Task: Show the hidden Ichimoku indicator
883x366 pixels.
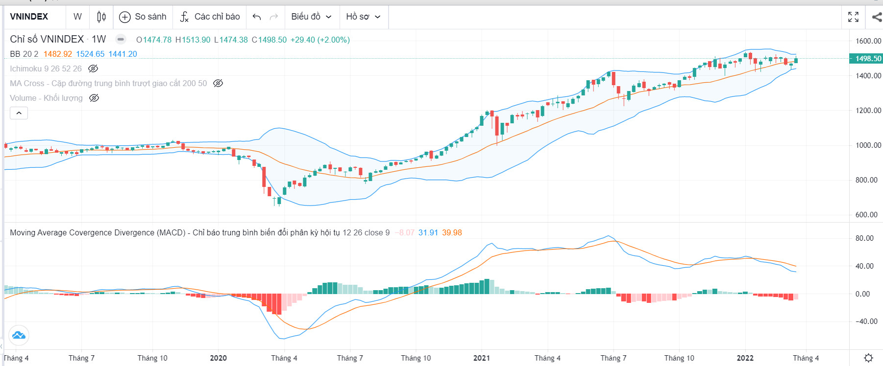Action: tap(93, 69)
